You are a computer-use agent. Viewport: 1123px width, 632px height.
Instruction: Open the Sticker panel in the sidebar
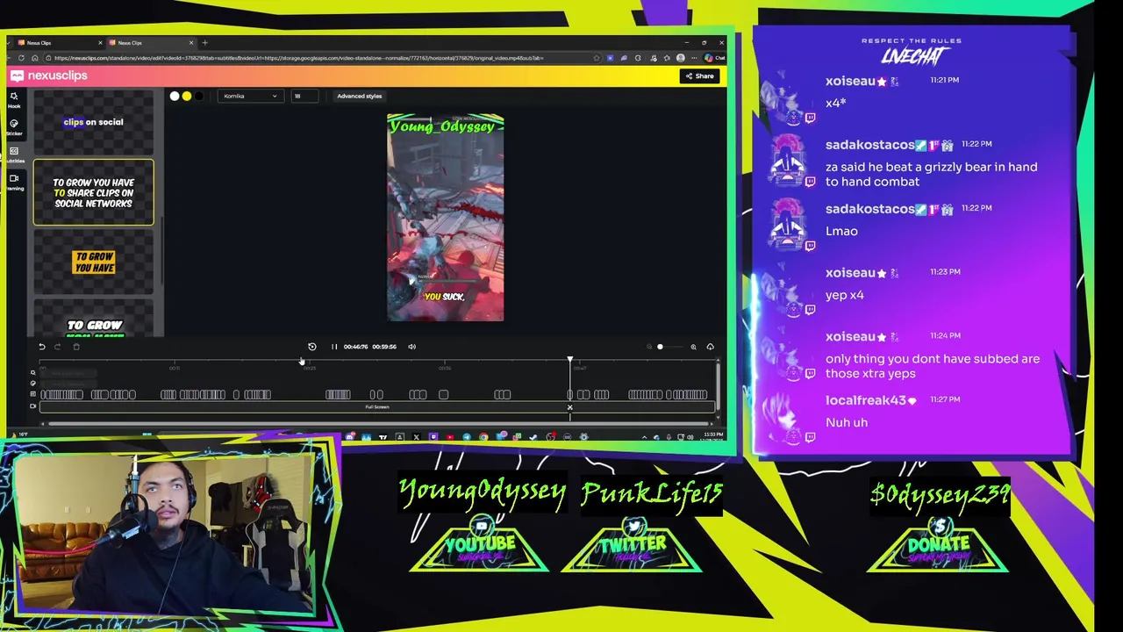(x=14, y=126)
